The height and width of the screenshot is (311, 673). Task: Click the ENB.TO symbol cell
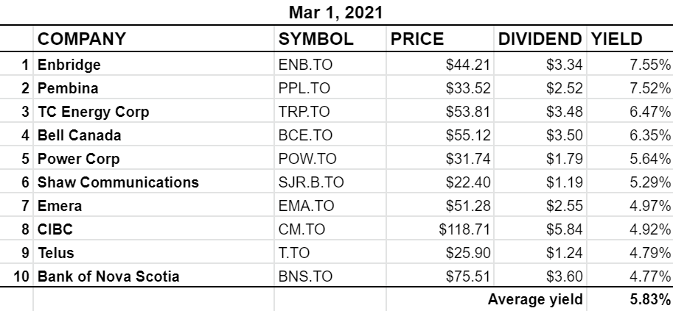coord(329,64)
